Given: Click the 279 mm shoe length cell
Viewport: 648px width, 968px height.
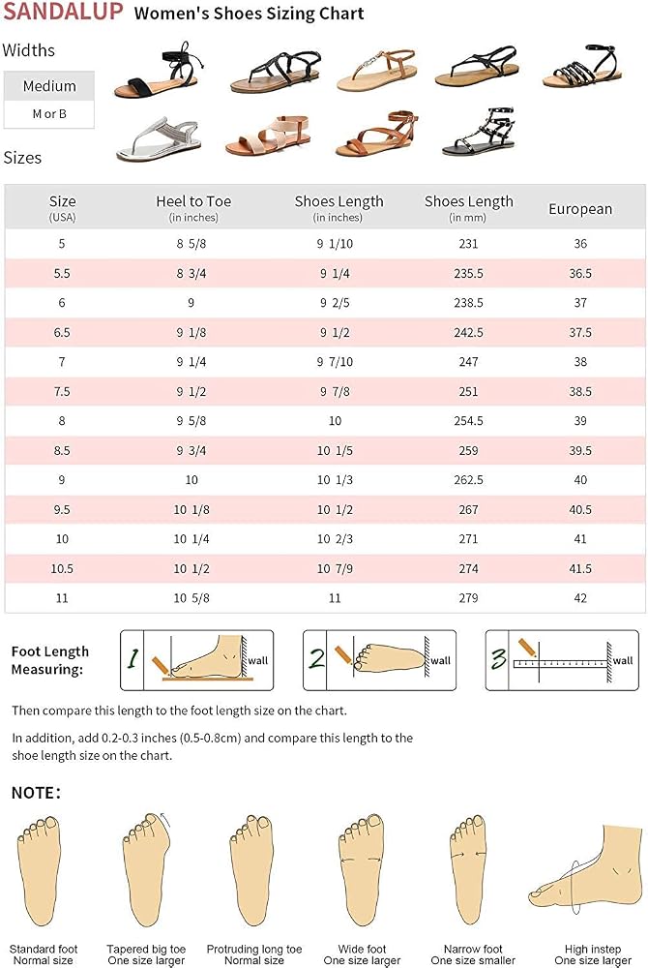Looking at the screenshot, I should point(468,598).
